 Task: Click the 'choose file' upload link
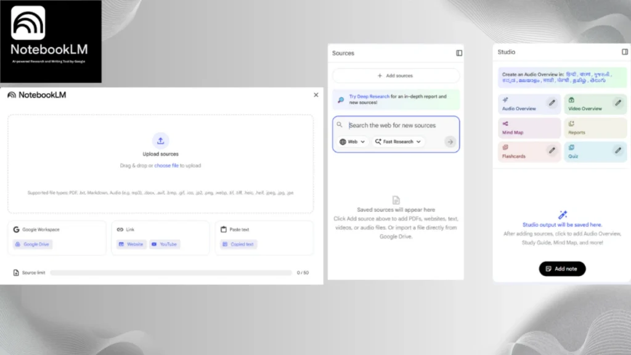(x=166, y=166)
